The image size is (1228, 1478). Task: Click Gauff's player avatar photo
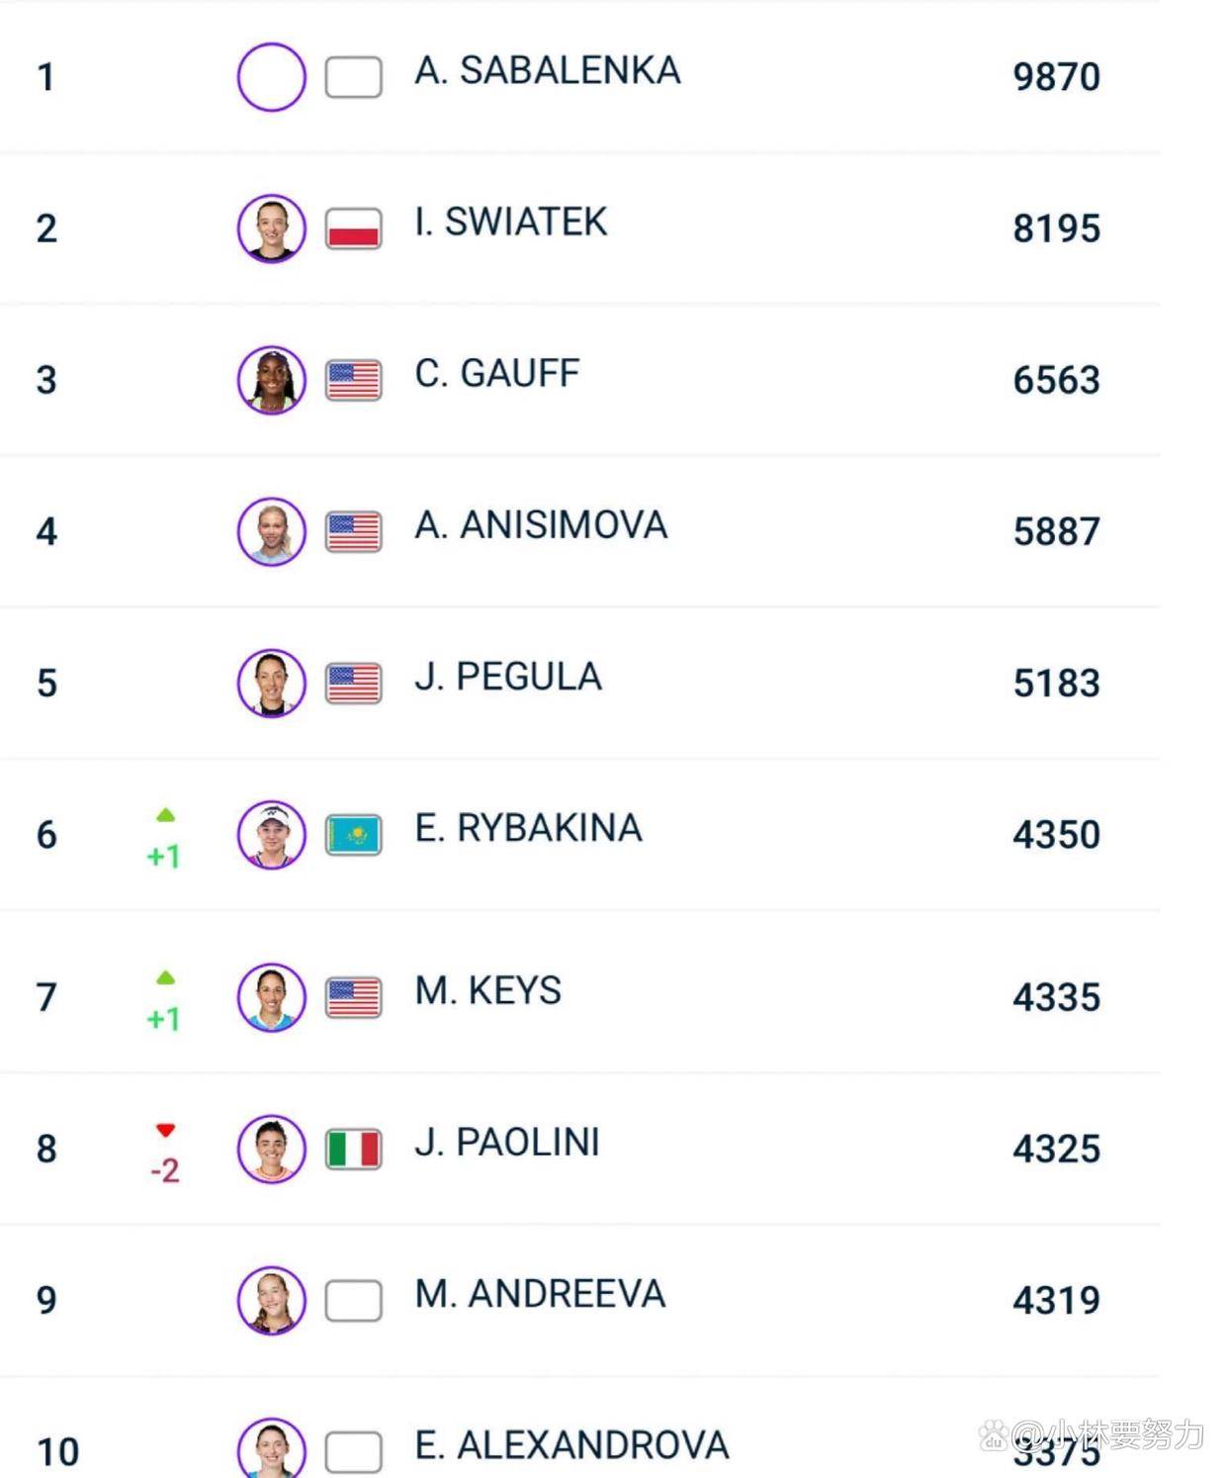tap(271, 380)
